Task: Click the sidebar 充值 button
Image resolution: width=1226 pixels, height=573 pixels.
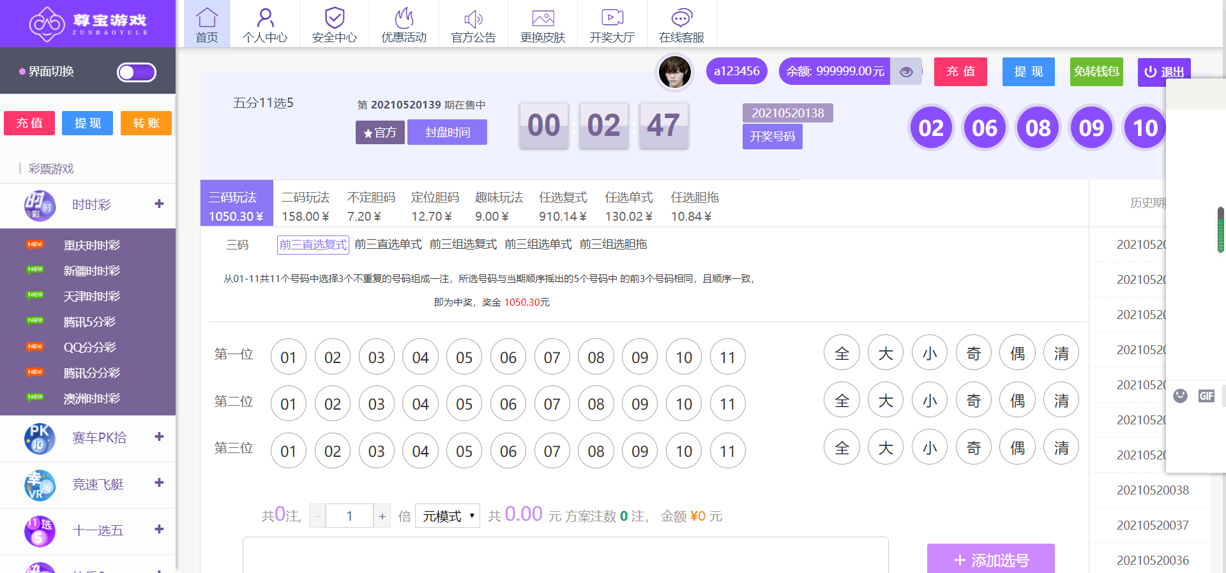Action: (x=29, y=123)
